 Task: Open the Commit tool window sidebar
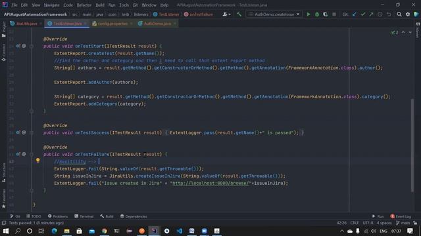coord(4,52)
